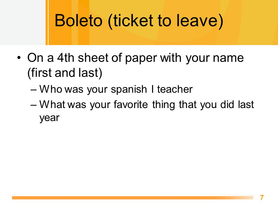Select the word "favorite" in the second sub-bullet

131,104
